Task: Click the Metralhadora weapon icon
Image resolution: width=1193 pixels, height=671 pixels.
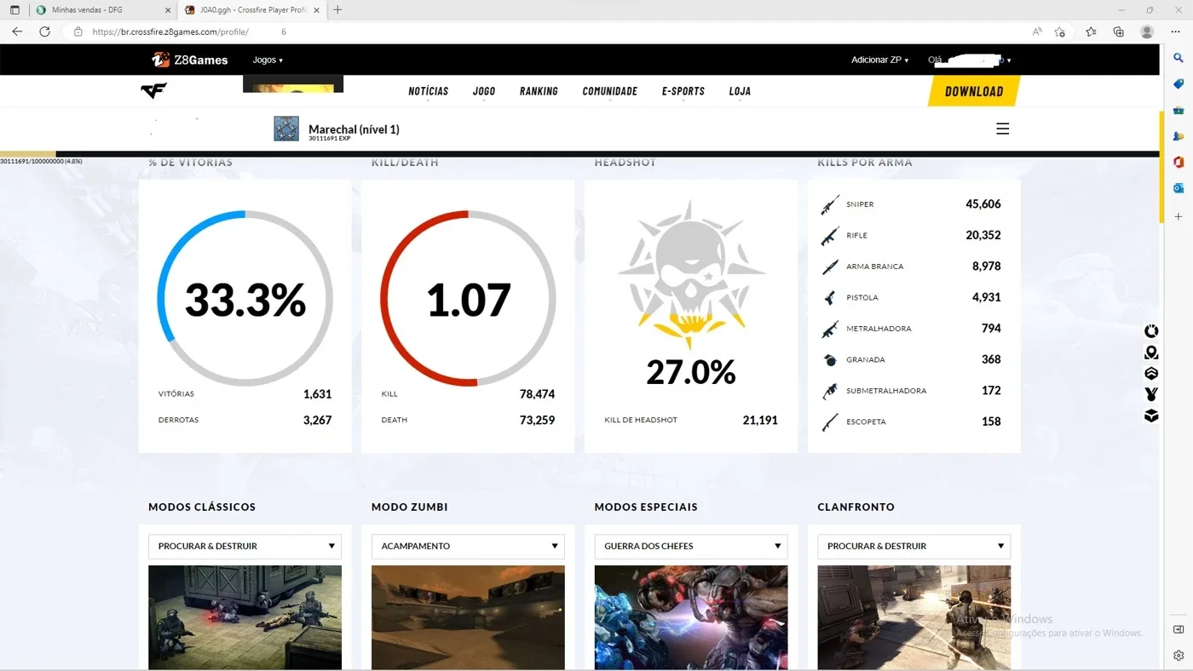Action: [x=830, y=329]
